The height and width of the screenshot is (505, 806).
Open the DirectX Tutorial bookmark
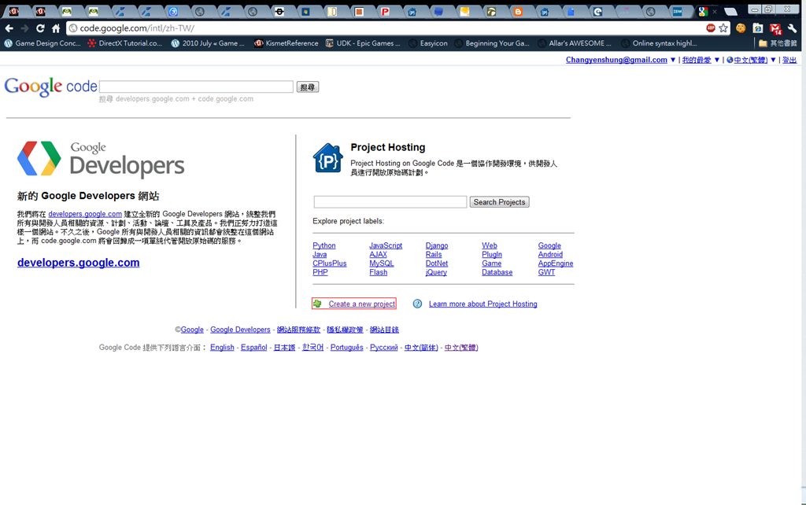pos(125,43)
